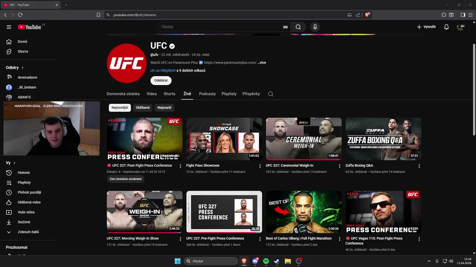Show the 9 dalších odkazů links
Image resolution: width=476 pixels, height=267 pixels.
tap(191, 70)
